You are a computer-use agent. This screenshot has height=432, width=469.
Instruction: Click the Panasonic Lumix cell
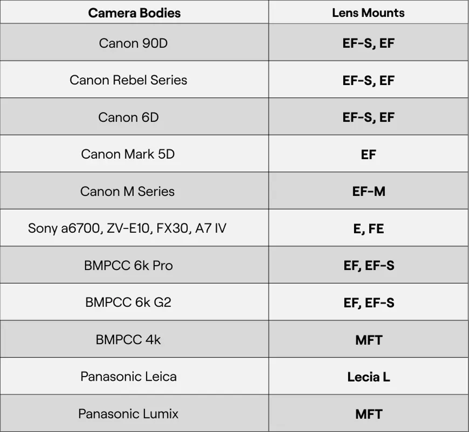pyautogui.click(x=128, y=414)
